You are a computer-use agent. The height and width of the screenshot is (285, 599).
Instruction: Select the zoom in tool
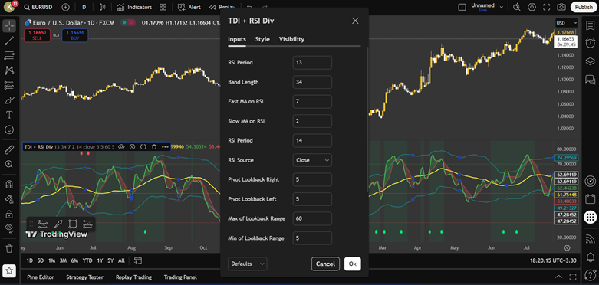[9, 164]
